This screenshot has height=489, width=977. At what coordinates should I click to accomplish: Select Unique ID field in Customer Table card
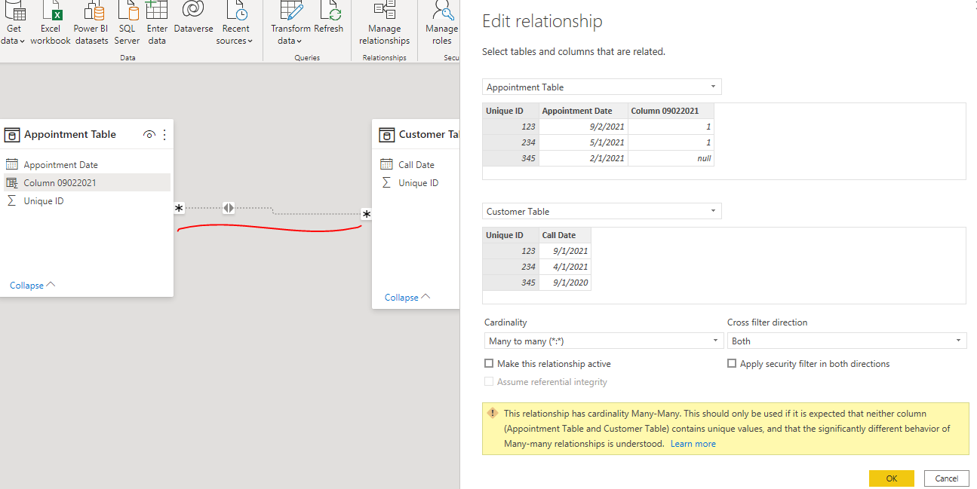click(x=417, y=182)
